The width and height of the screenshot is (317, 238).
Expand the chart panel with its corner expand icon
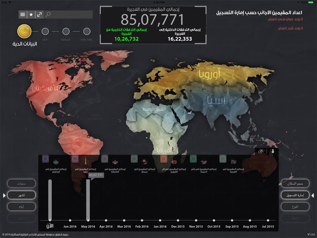tap(260, 152)
